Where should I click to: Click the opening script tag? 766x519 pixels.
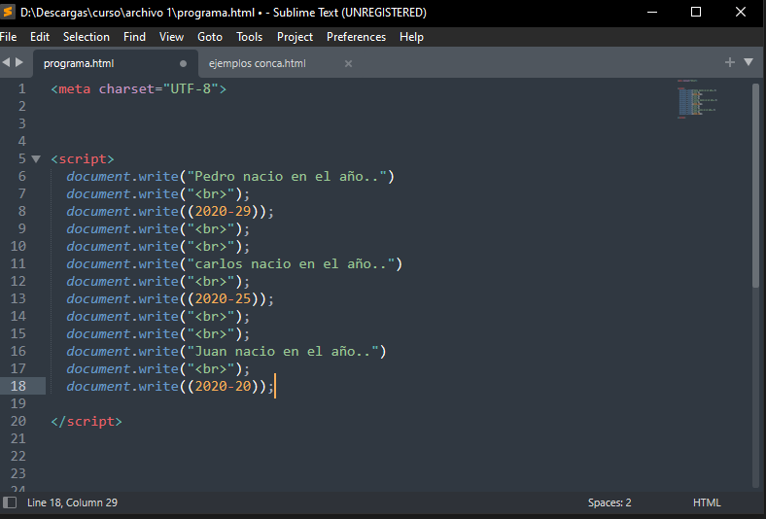point(83,159)
